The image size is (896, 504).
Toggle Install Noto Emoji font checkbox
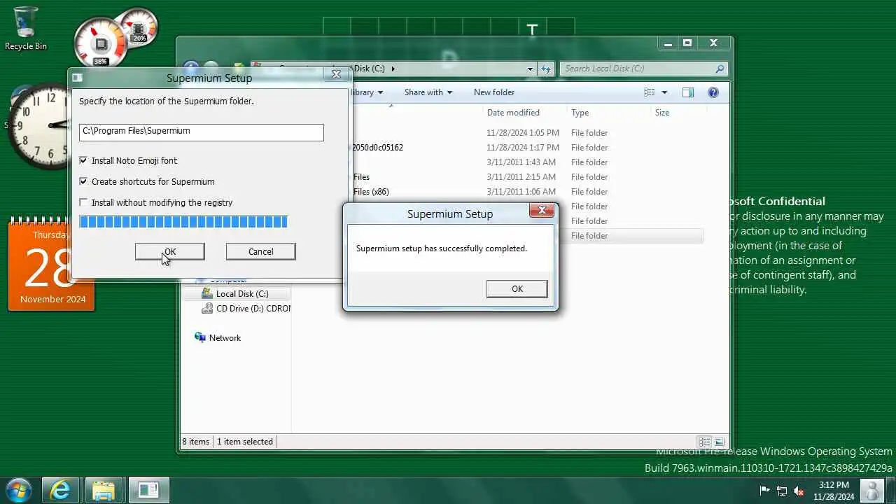83,160
